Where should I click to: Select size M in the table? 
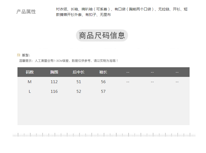tap(29, 82)
